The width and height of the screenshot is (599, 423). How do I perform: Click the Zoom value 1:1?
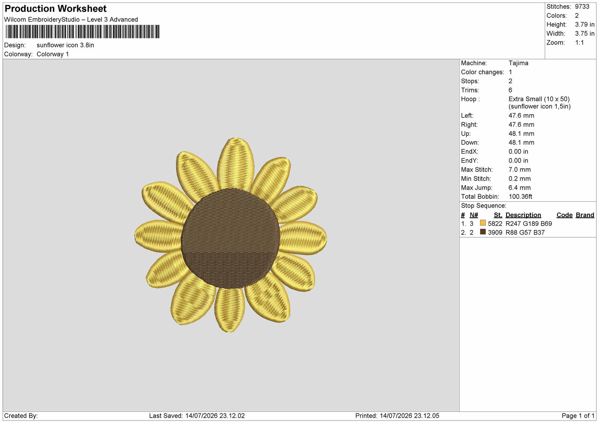[x=580, y=43]
